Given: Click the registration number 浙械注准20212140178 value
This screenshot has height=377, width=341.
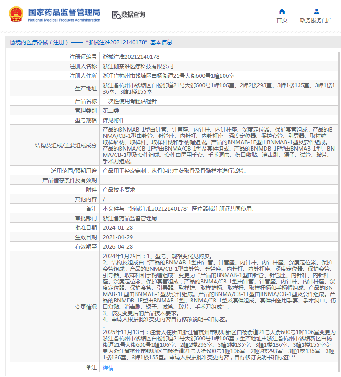Looking at the screenshot, I should coord(131,57).
